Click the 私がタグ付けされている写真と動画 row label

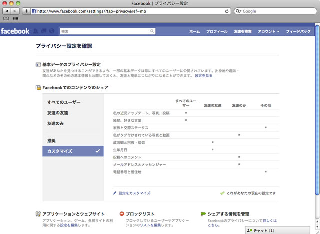click(x=141, y=135)
